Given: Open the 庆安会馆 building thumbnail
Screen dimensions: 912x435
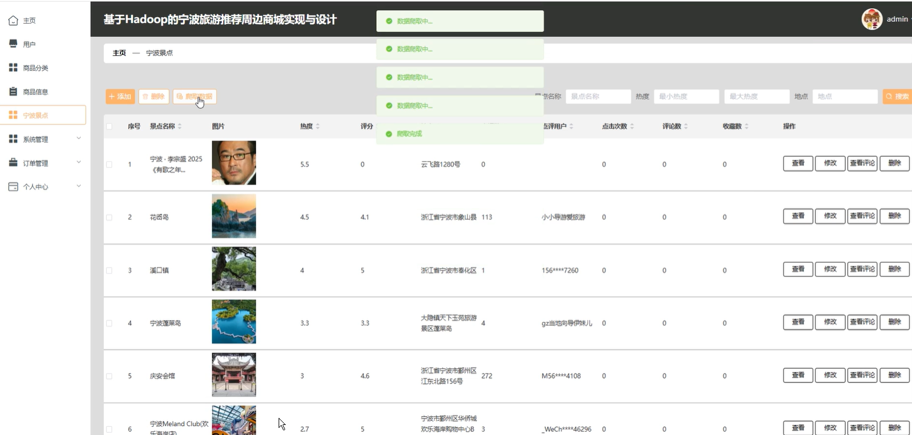Looking at the screenshot, I should (x=234, y=375).
